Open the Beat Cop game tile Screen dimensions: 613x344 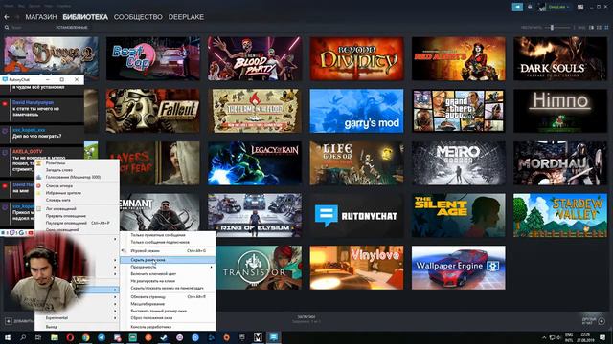[x=153, y=58]
